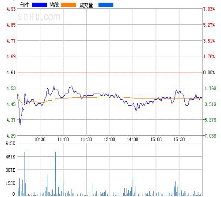
Task: Select the 均线 legend label
Action: pyautogui.click(x=54, y=5)
